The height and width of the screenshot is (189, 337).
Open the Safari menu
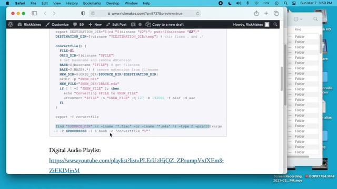[x=20, y=3]
